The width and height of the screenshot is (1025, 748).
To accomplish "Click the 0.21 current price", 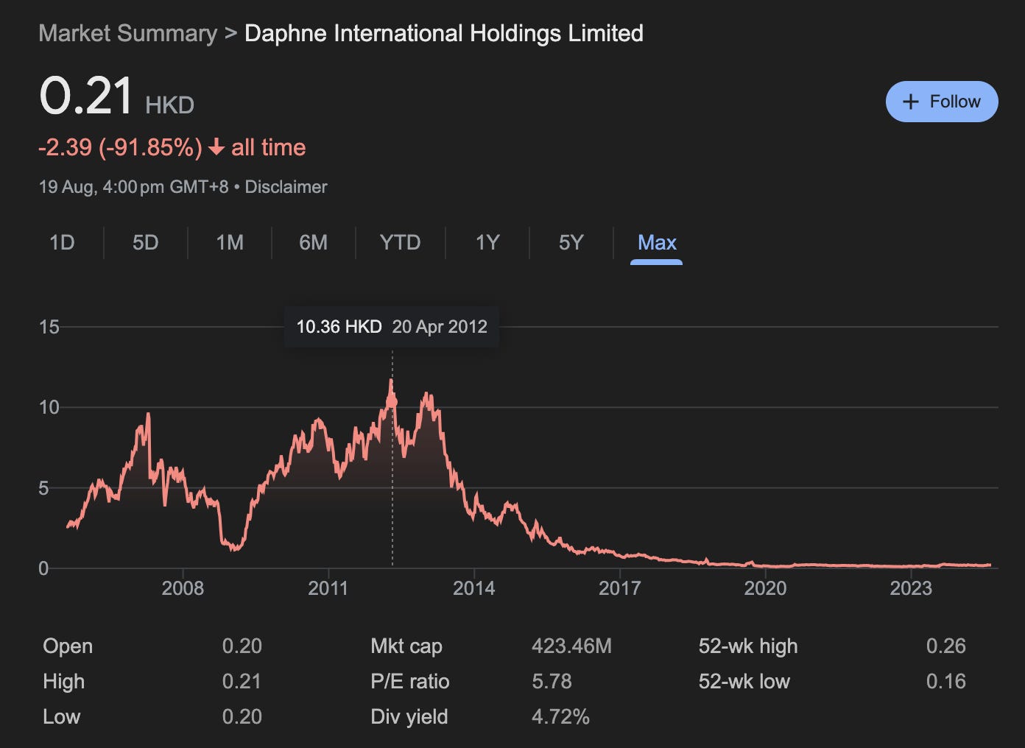I will pyautogui.click(x=86, y=96).
